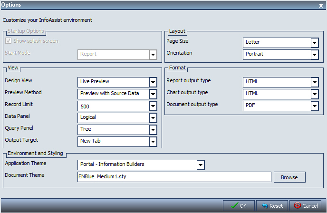Click the Environment and Styling group title
The width and height of the screenshot is (327, 213).
pos(35,153)
